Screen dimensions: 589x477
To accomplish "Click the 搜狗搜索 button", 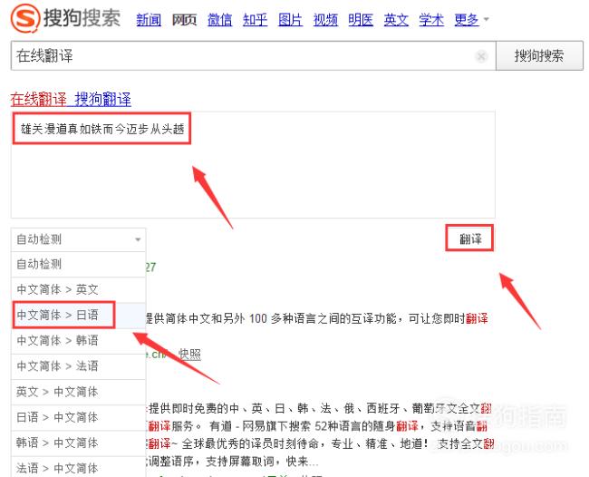I will [x=539, y=56].
